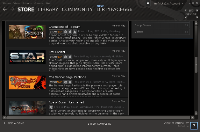Screen dimensions: 200x132
Task: Go back with the left arrow
Action: coord(5,9)
